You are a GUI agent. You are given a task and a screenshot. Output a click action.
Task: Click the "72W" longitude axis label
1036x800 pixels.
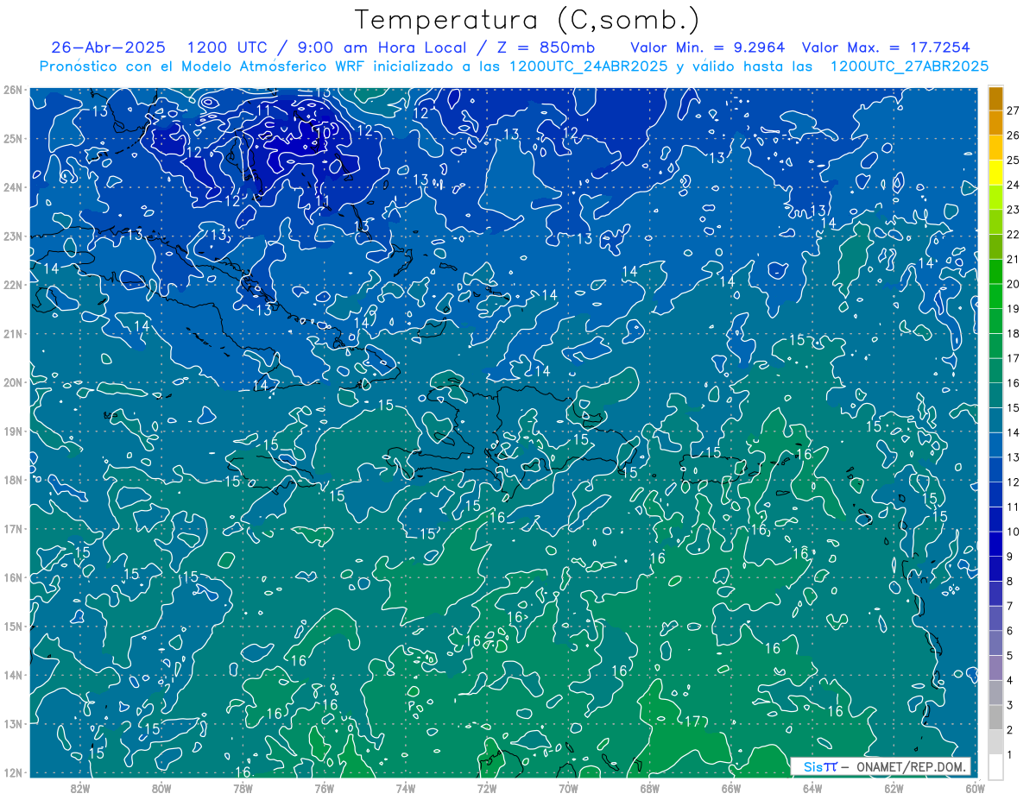[x=487, y=788]
